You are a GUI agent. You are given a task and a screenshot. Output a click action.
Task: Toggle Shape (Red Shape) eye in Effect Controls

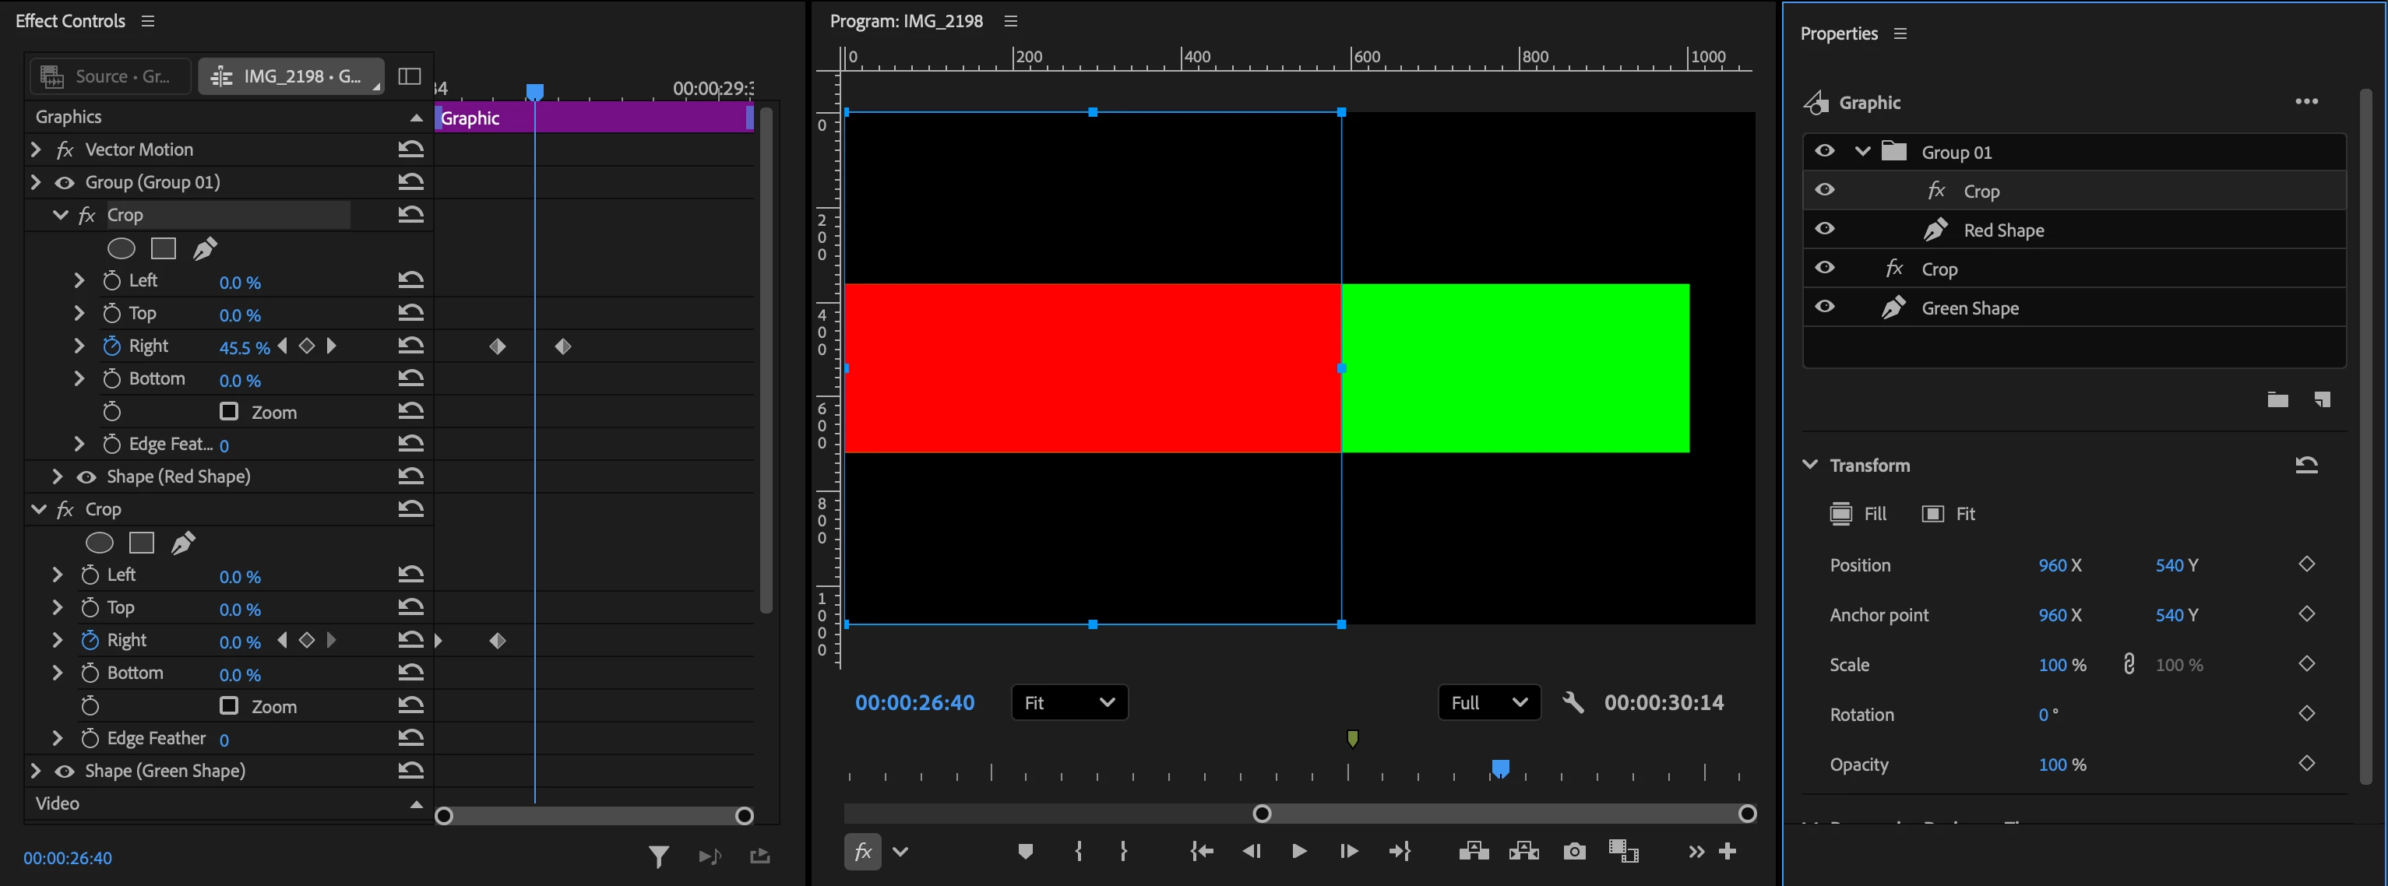[x=86, y=477]
